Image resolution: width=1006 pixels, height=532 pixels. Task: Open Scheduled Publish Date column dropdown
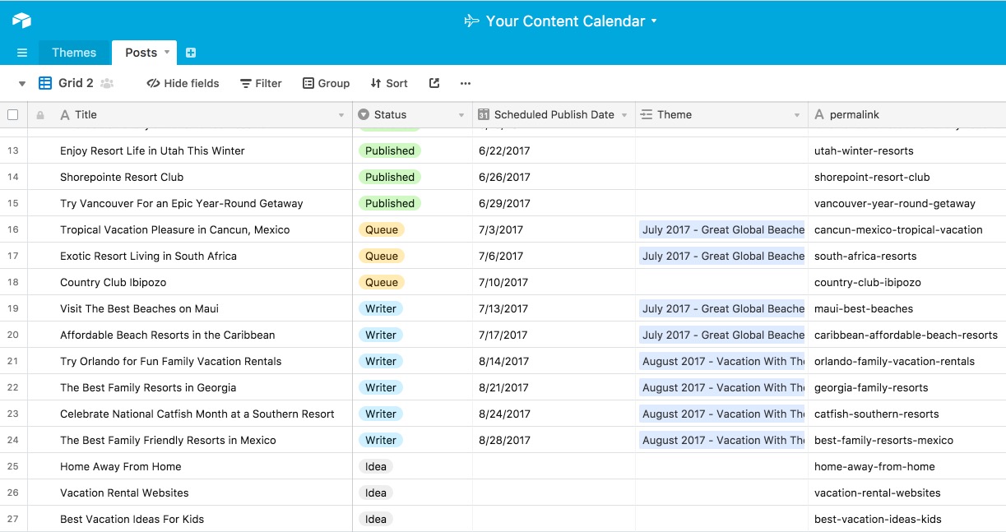click(624, 115)
